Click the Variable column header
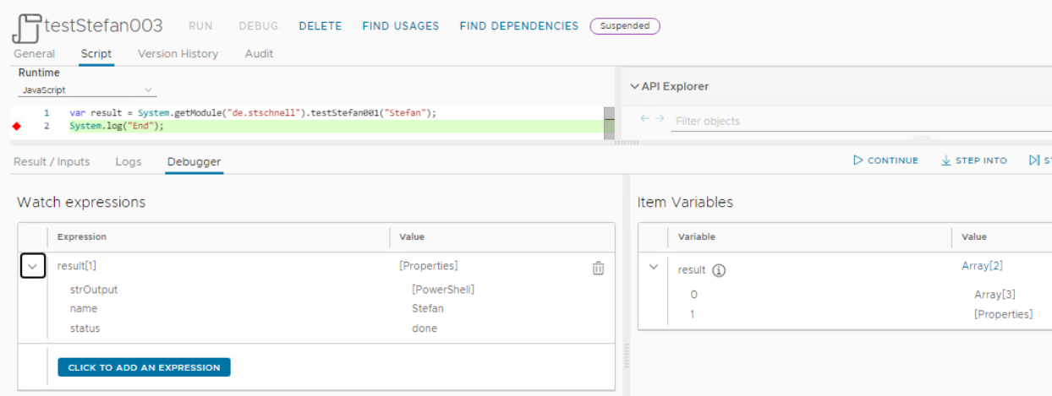This screenshot has height=396, width=1052. tap(697, 237)
